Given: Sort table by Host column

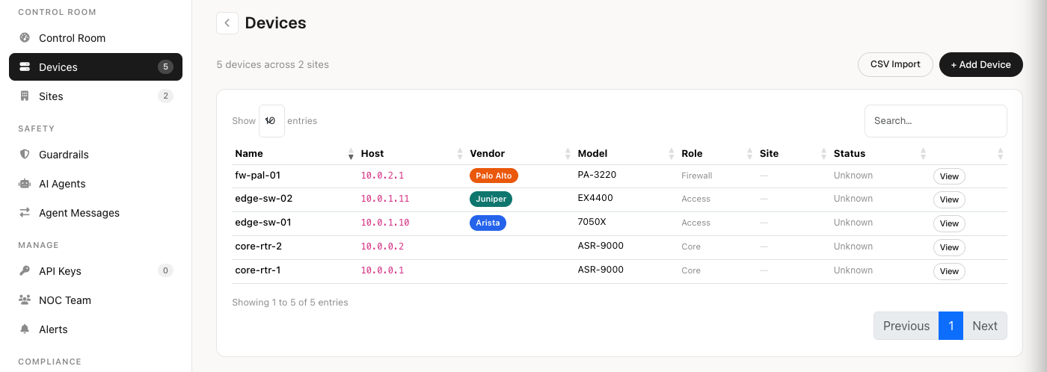Looking at the screenshot, I should pyautogui.click(x=412, y=153).
